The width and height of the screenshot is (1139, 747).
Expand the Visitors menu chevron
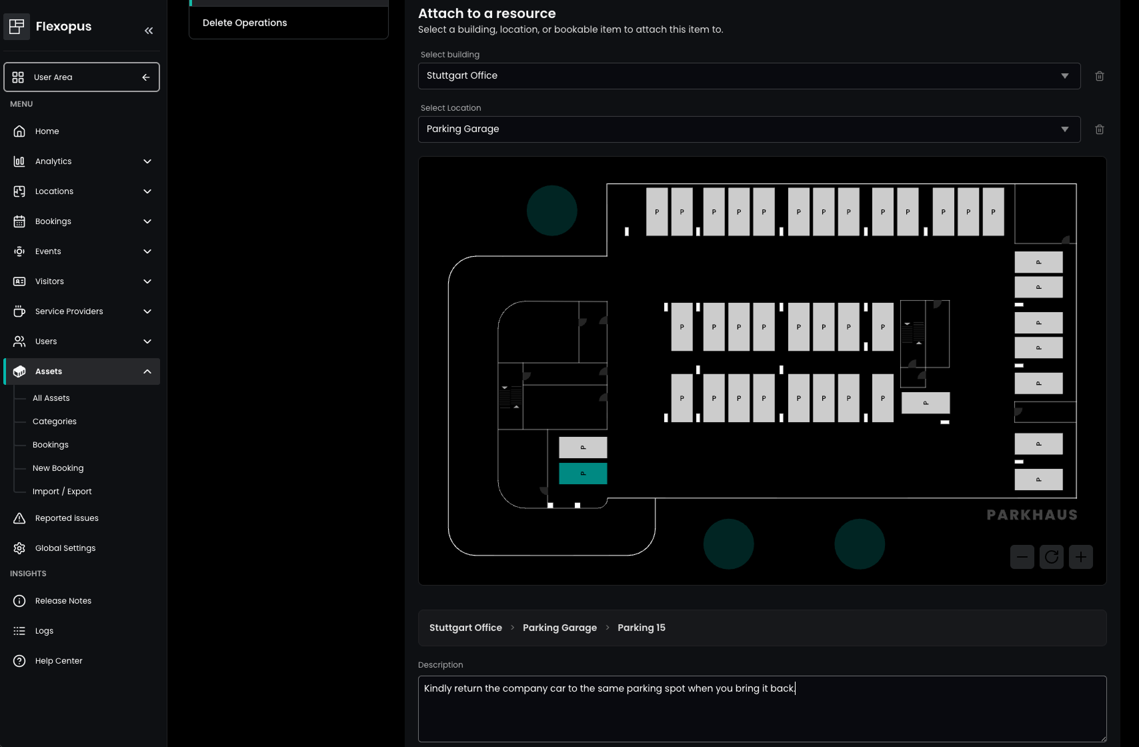[147, 281]
